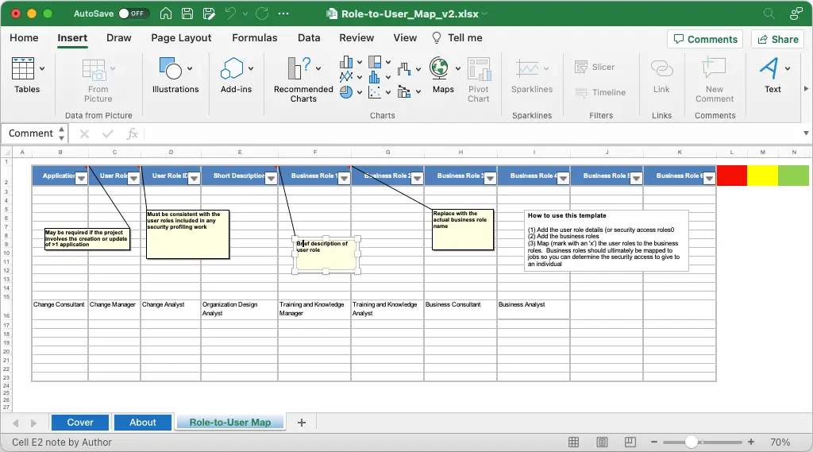Click the Save As icon with pencil
Viewport: 813px width, 452px height.
pos(209,14)
